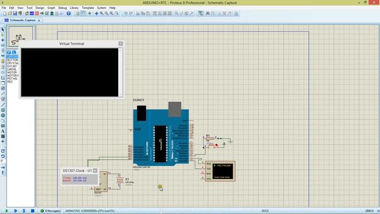This screenshot has width=380, height=214.
Task: Click the Redo arrow icon
Action: coord(131,13)
